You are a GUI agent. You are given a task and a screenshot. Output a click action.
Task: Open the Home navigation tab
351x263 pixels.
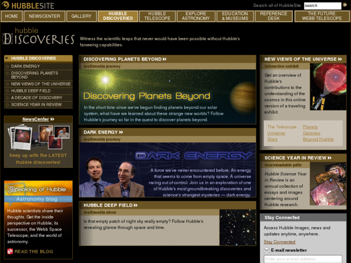coord(12,16)
